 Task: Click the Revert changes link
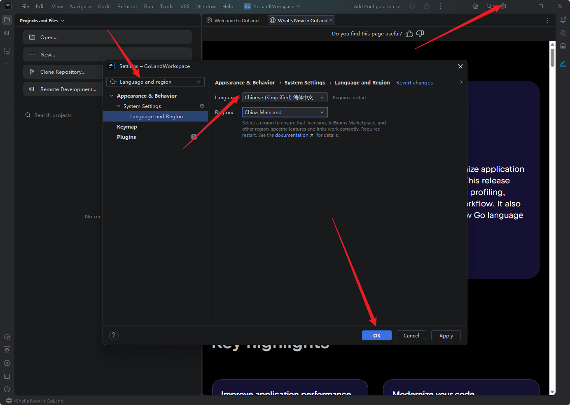414,83
